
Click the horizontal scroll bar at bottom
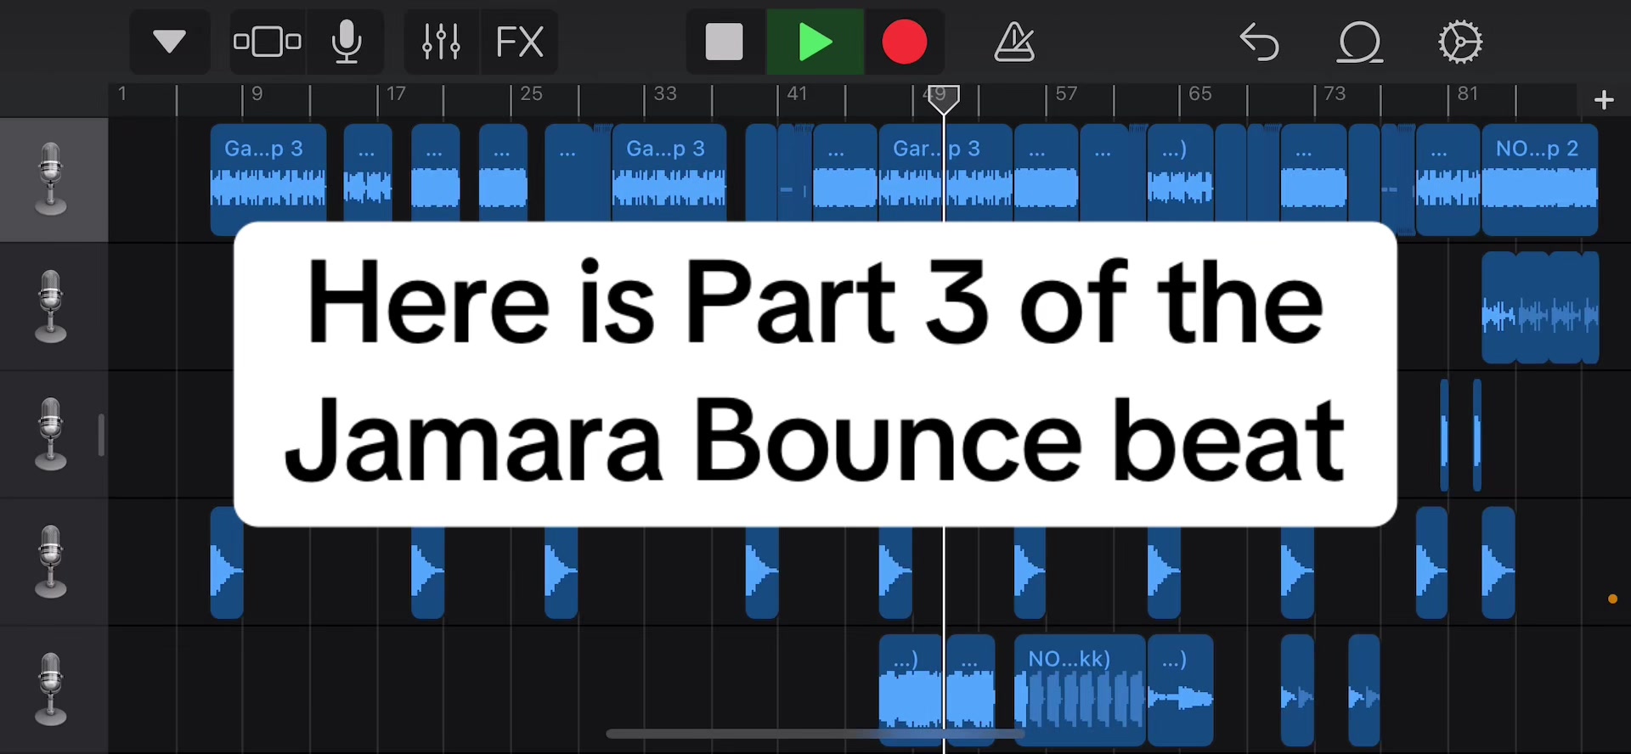pos(815,734)
